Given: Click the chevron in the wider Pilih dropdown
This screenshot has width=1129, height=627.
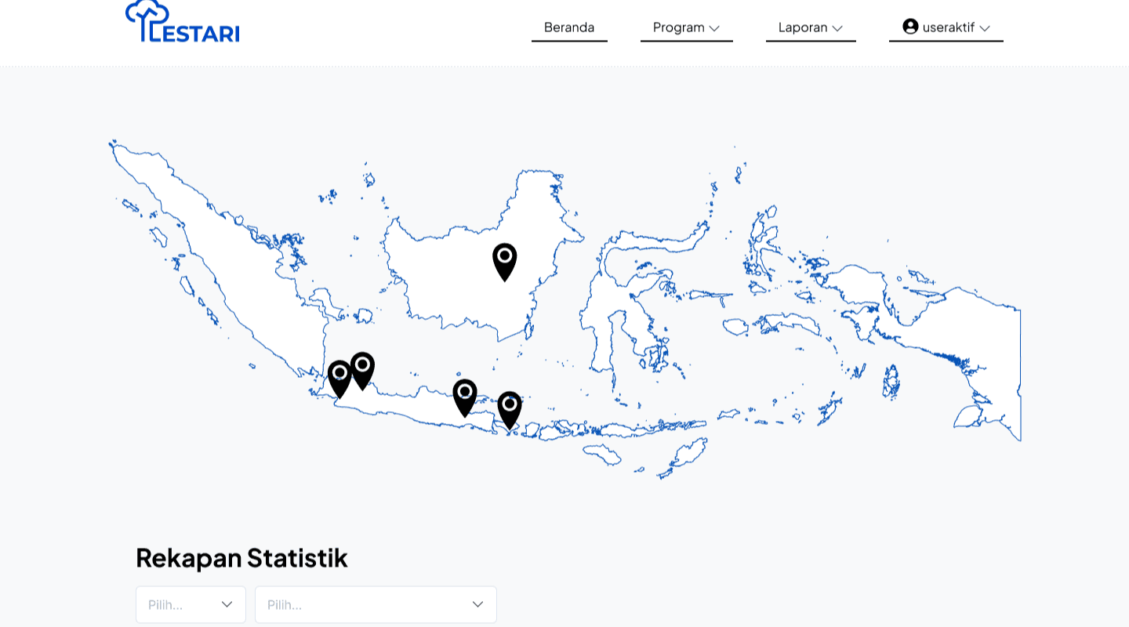Looking at the screenshot, I should pyautogui.click(x=477, y=604).
